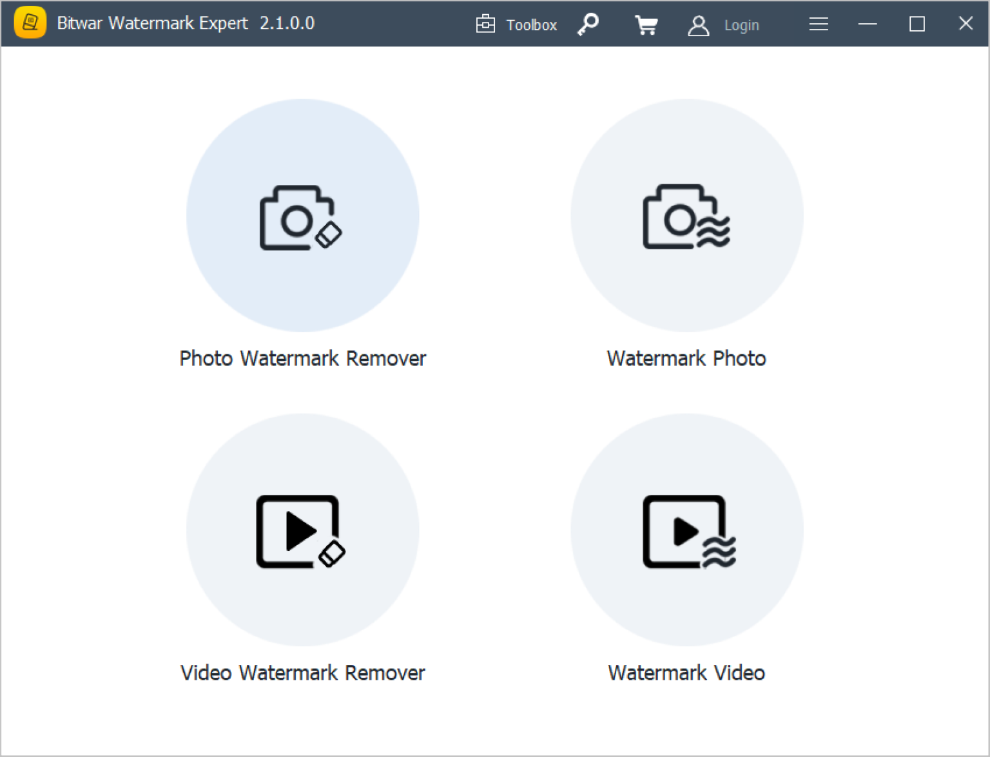Click the Photo Watermark Remover label

[x=303, y=358]
